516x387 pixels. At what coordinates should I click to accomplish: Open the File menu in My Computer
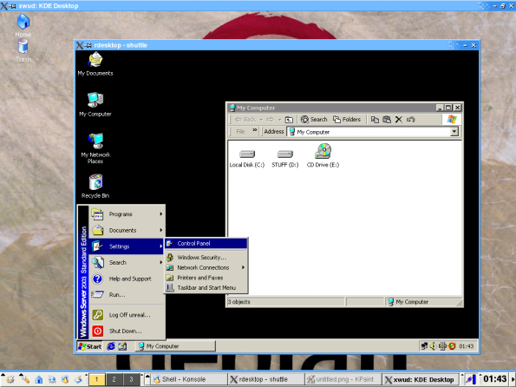coord(240,132)
